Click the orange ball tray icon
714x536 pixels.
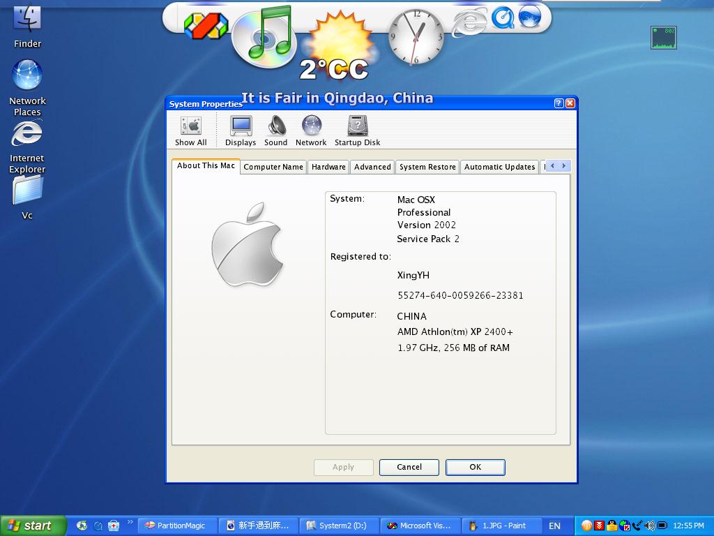click(587, 526)
